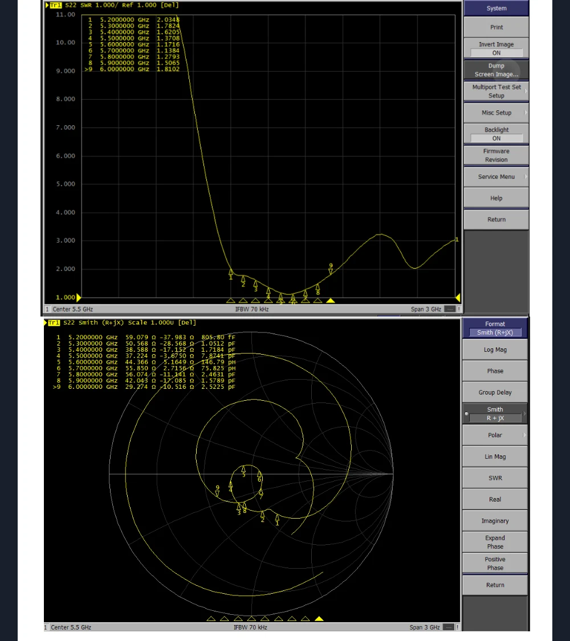570x641 pixels.
Task: Click Return in the Format menu
Action: [x=495, y=585]
